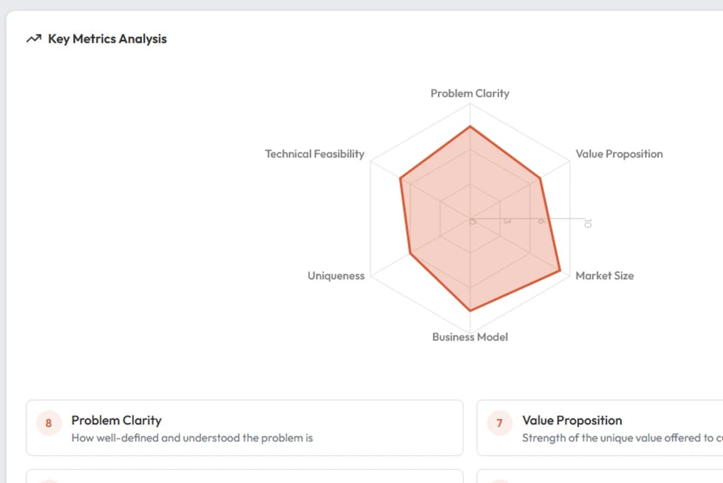Click the Problem Clarity card description text
The width and height of the screenshot is (723, 483).
pos(193,438)
